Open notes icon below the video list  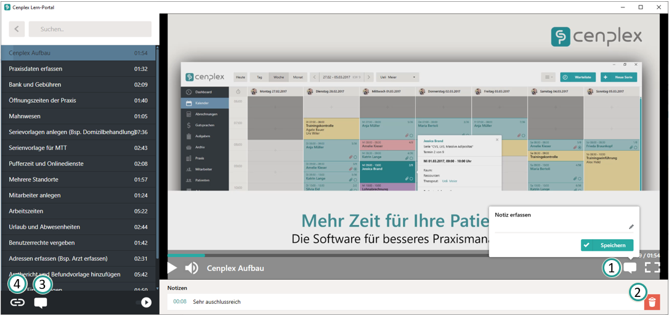click(41, 303)
